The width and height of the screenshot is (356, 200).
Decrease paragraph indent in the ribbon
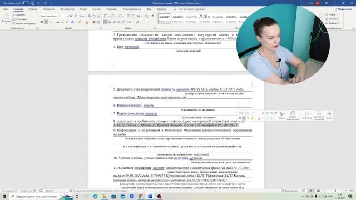(128, 16)
